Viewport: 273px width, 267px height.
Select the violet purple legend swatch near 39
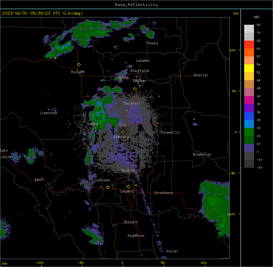coord(249,108)
